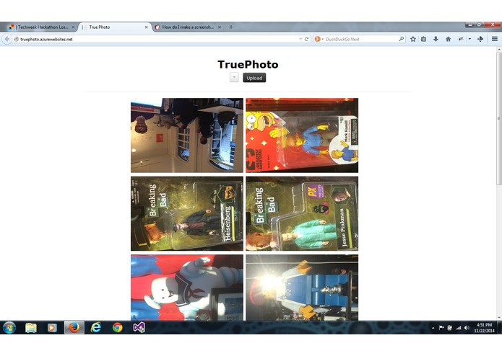502x356 pixels.
Task: Open the Heisenberg Breaking Bad photo
Action: click(187, 213)
